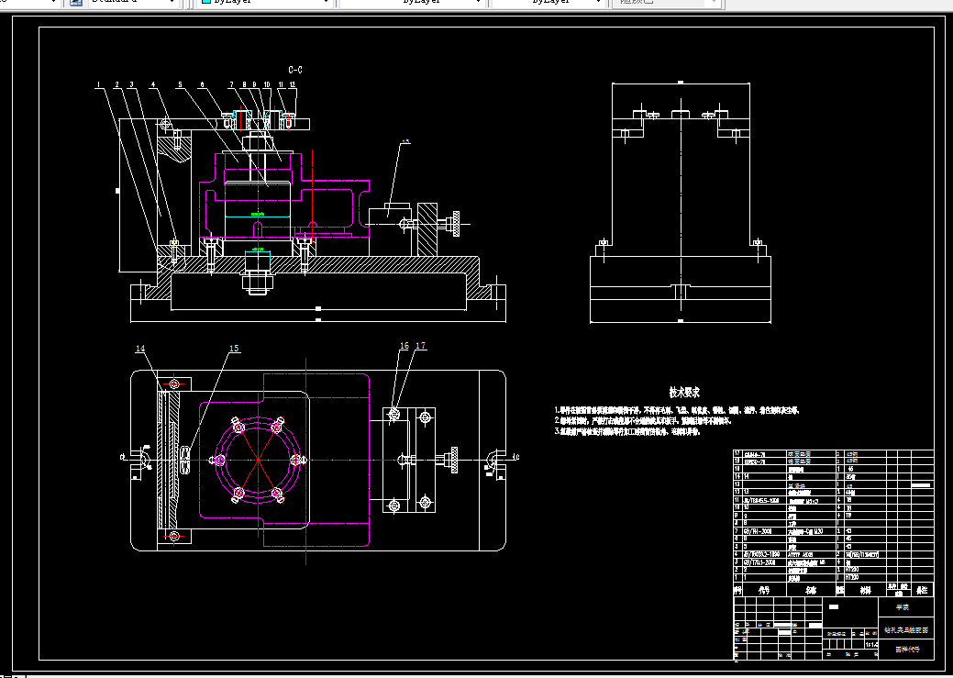Click the 备注 column header
This screenshot has height=678, width=953.
coord(922,590)
